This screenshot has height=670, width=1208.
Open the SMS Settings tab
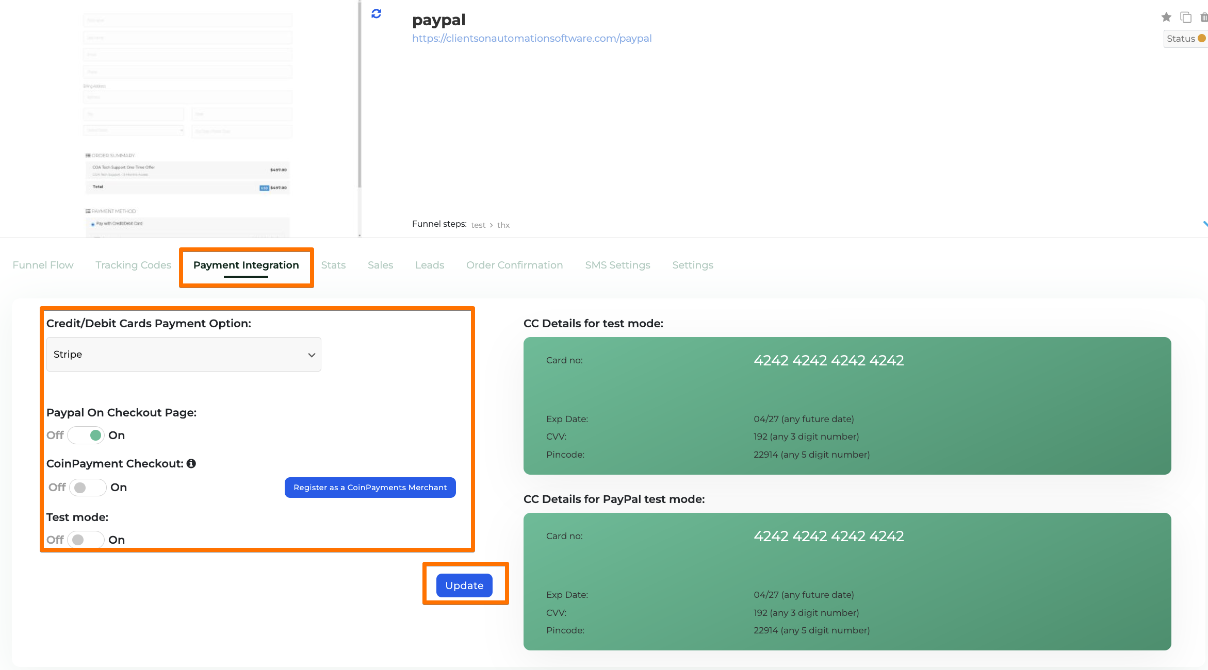617,265
